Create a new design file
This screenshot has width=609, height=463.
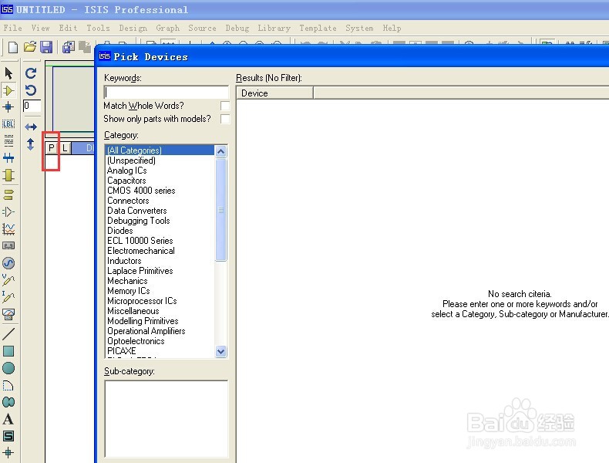[x=13, y=47]
